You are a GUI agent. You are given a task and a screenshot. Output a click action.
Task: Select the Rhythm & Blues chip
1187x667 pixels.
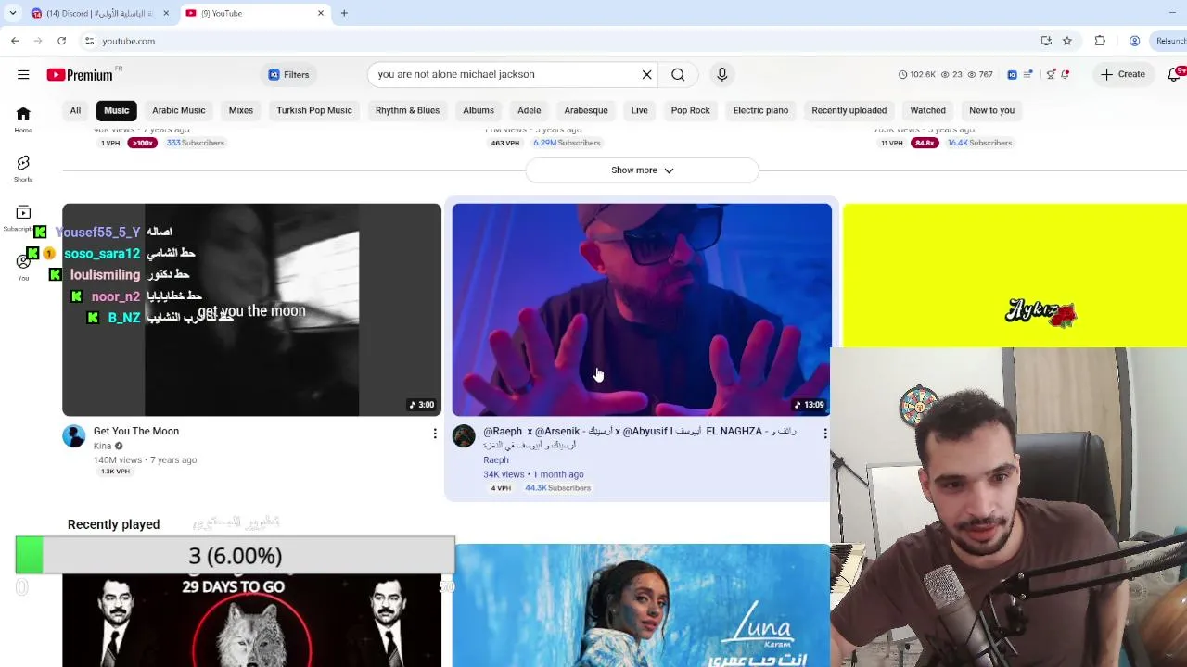pos(407,110)
